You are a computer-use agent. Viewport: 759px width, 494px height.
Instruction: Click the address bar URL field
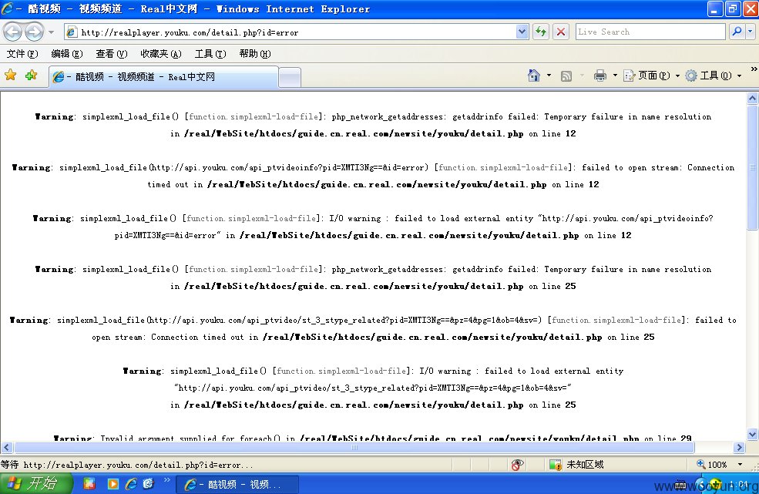click(x=291, y=32)
